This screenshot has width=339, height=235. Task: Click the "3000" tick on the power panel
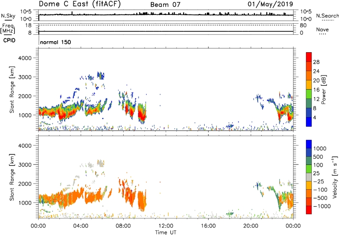click(x=25, y=77)
